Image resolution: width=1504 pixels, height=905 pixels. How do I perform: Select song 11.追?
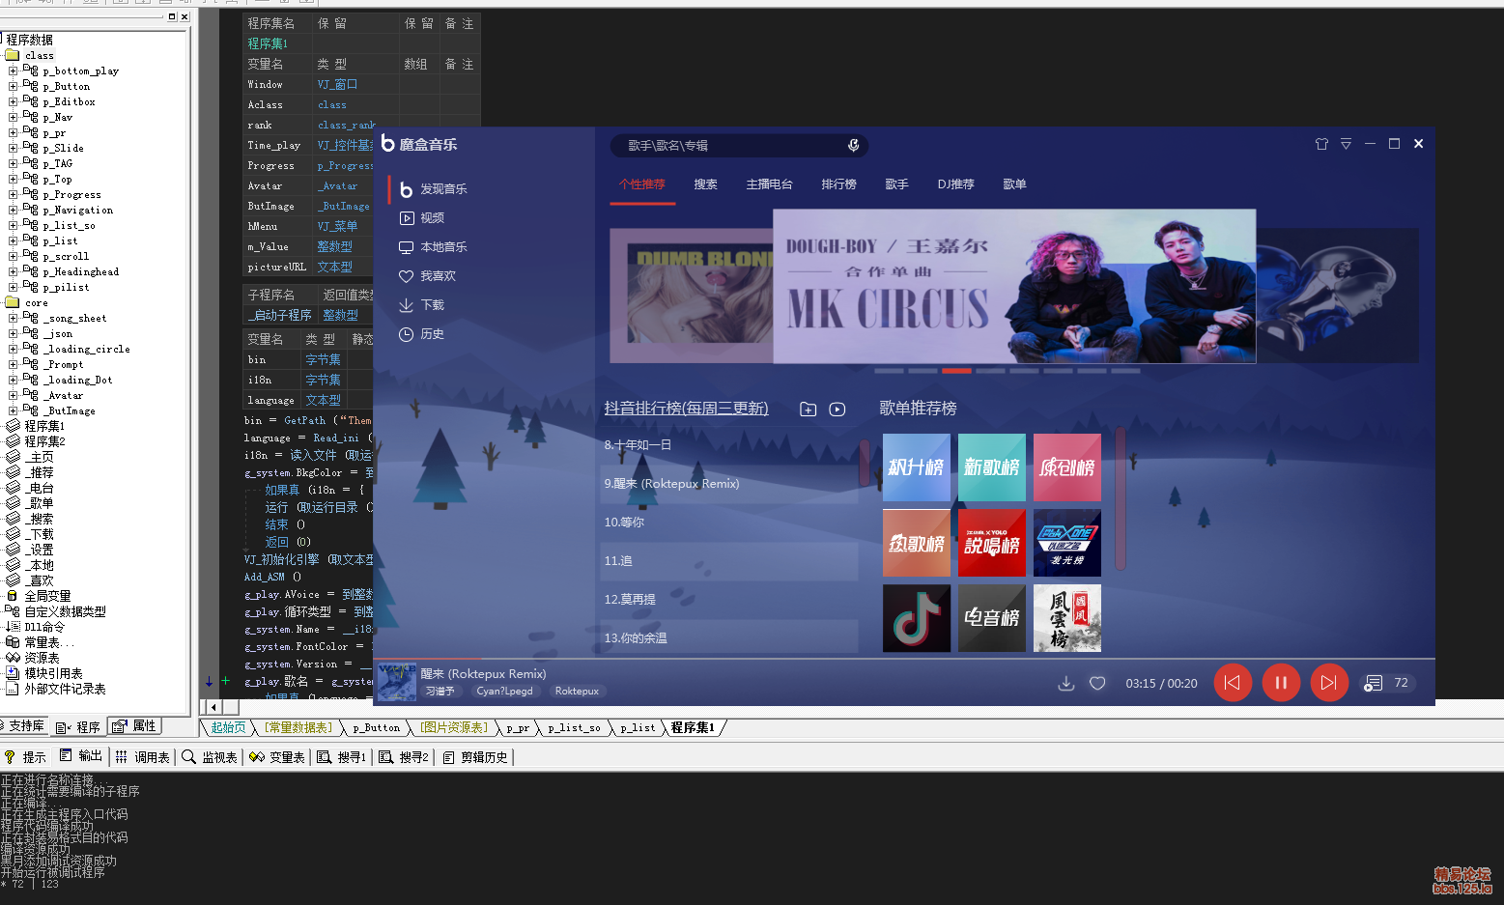731,561
